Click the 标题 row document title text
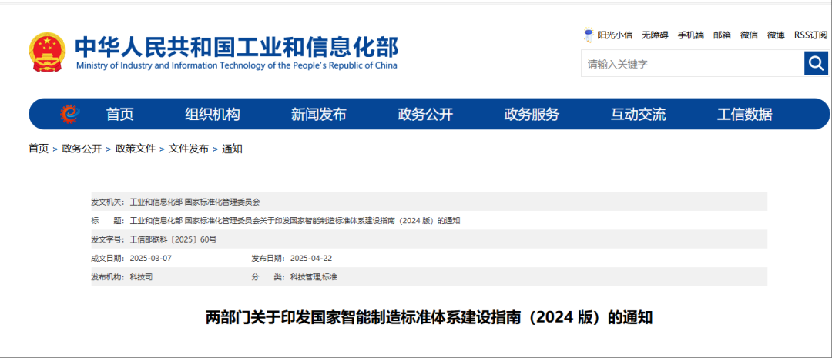Image resolution: width=832 pixels, height=358 pixels. (x=295, y=221)
